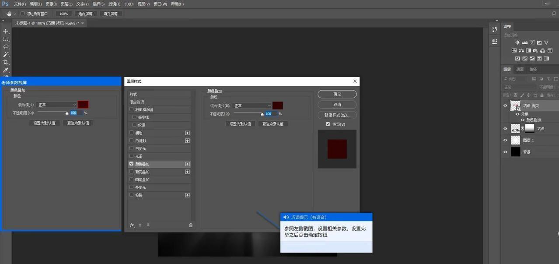The height and width of the screenshot is (264, 559).
Task: Add a Photo Filter adjustment (camera icon)
Action: (535, 51)
